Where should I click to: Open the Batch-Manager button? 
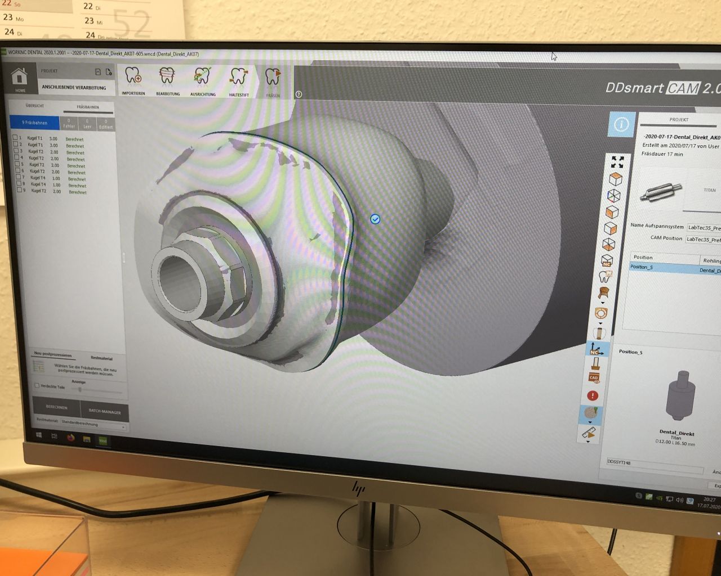[x=105, y=412]
